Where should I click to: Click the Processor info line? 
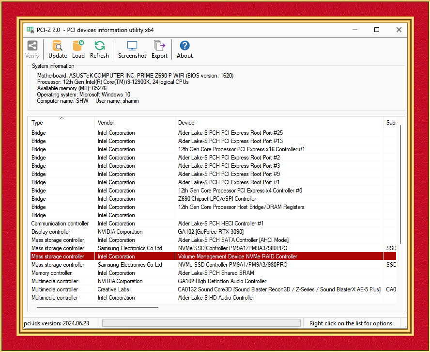click(x=113, y=82)
